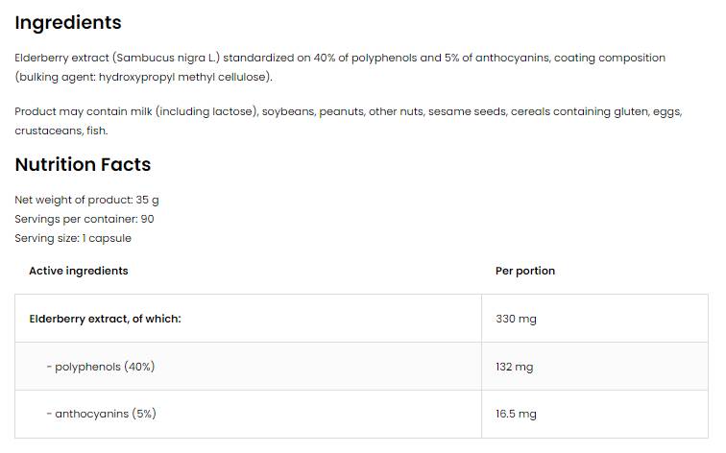
Task: Click the Ingredients heading
Action: click(x=68, y=22)
